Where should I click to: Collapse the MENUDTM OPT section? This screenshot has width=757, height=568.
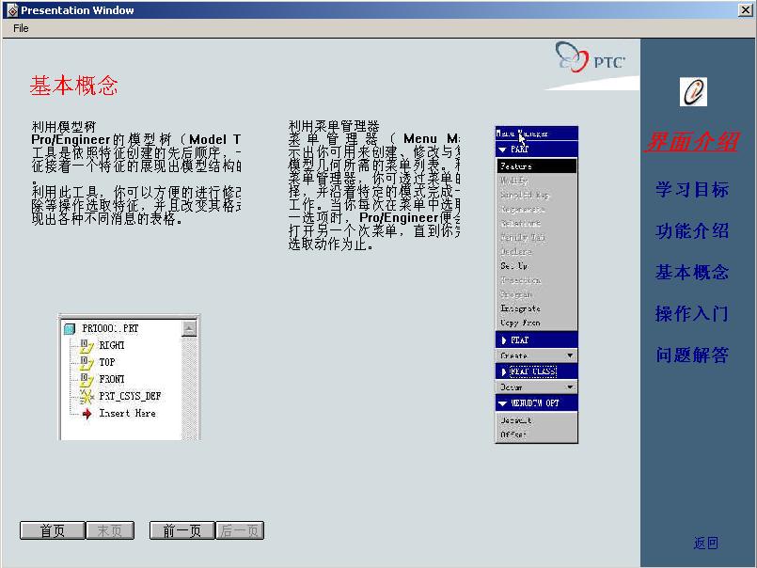(x=503, y=403)
